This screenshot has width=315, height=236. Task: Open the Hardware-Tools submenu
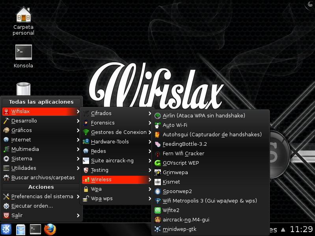(x=117, y=142)
